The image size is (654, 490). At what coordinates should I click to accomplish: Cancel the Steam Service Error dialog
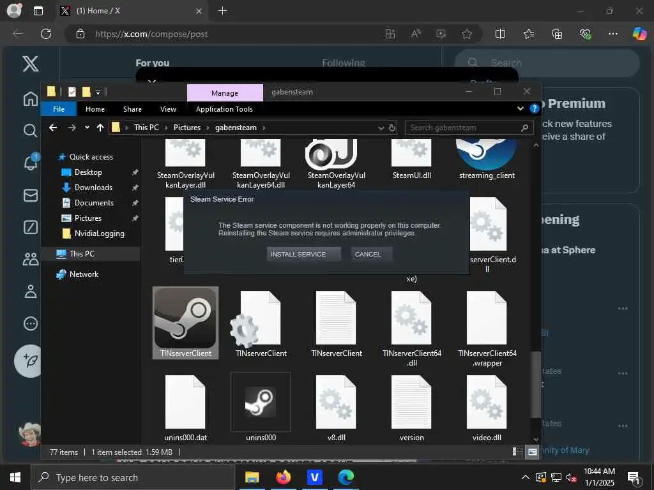click(371, 254)
